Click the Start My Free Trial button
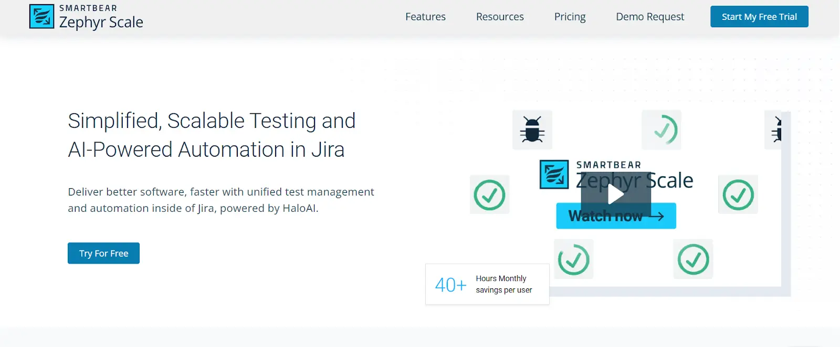 click(759, 17)
